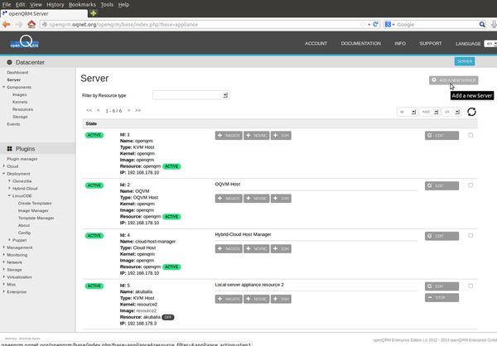This screenshot has width=497, height=346.
Task: Expand the Cloud plugin node
Action: [x=4, y=166]
